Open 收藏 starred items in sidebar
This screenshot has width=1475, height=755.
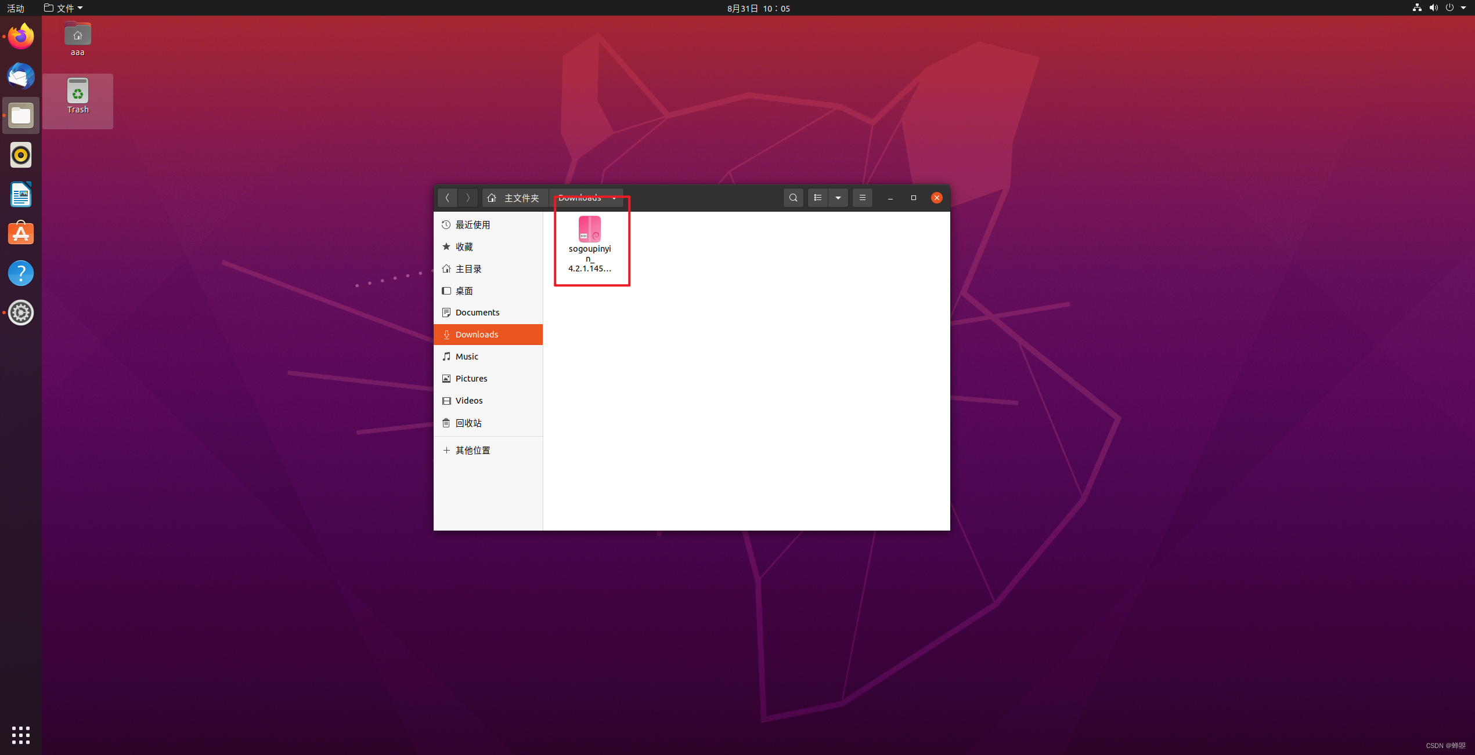[x=464, y=246]
